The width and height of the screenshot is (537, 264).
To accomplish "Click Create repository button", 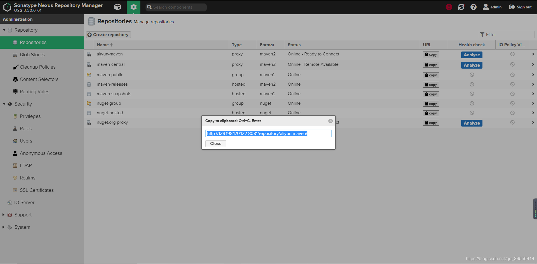I will (x=108, y=35).
